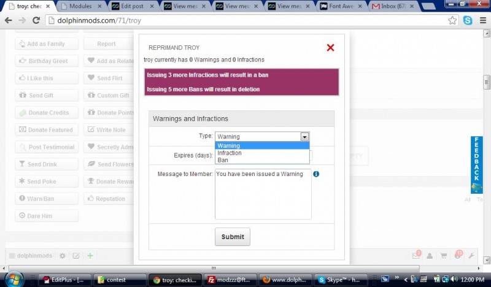This screenshot has height=287, width=491.
Task: Choose Ban option in the Type list
Action: (x=262, y=160)
